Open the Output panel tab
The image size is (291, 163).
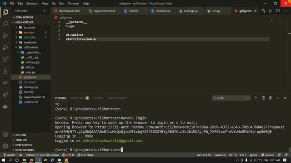tap(99, 98)
